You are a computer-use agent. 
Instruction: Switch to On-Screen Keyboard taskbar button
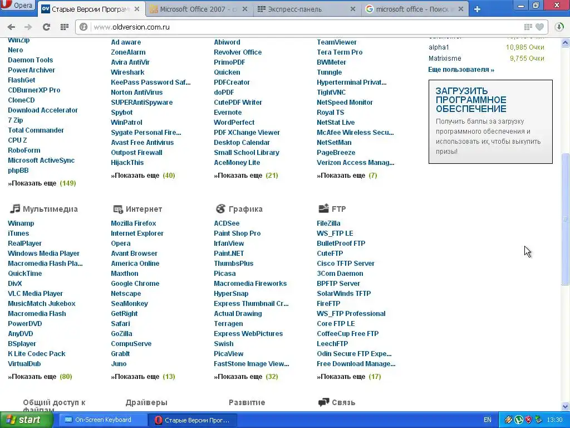102,420
